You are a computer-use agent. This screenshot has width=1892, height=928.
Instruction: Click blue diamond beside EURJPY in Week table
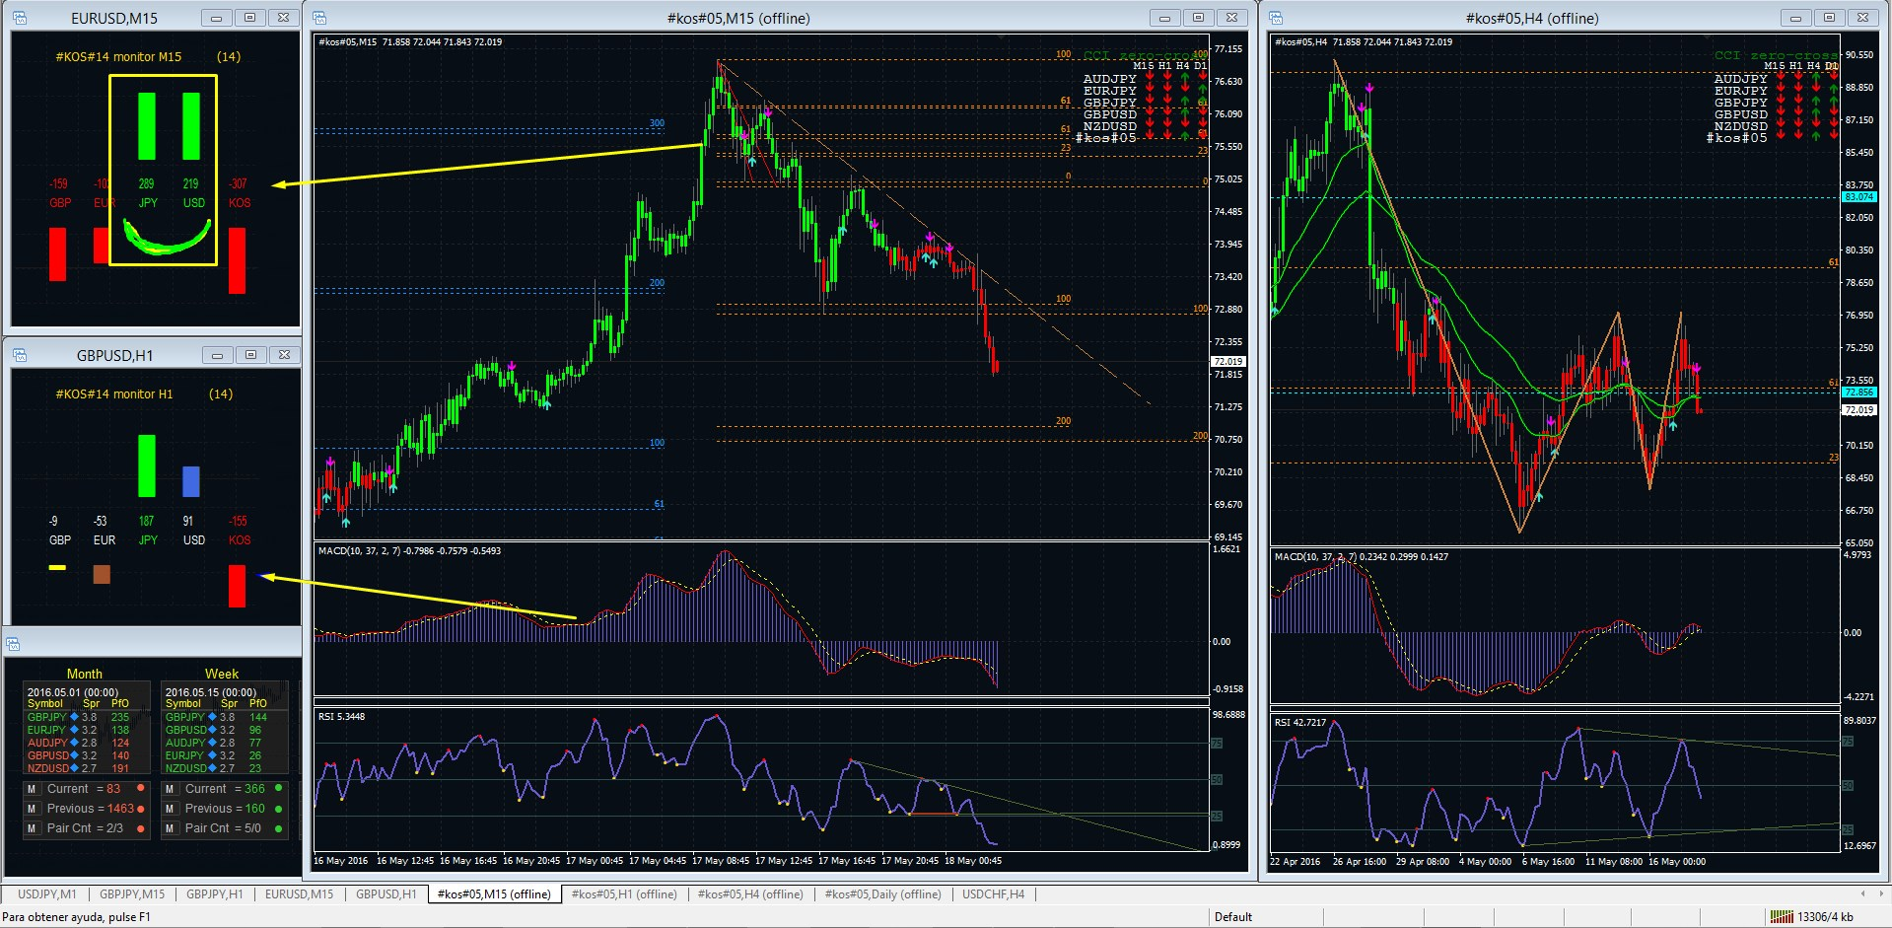click(212, 755)
